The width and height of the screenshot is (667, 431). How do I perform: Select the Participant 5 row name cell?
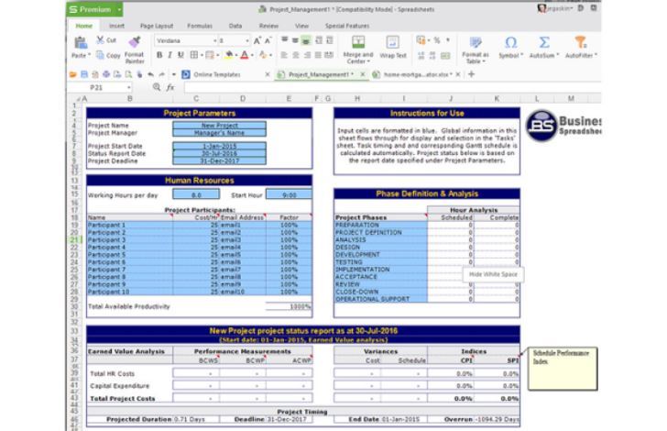tap(130, 255)
